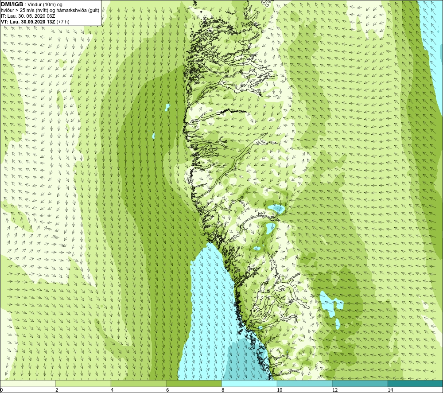443x393 pixels.
Task: Click the legend tick label '8'
Action: (x=223, y=390)
